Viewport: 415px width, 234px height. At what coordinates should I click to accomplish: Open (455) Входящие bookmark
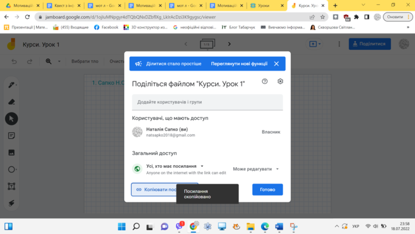click(x=71, y=27)
